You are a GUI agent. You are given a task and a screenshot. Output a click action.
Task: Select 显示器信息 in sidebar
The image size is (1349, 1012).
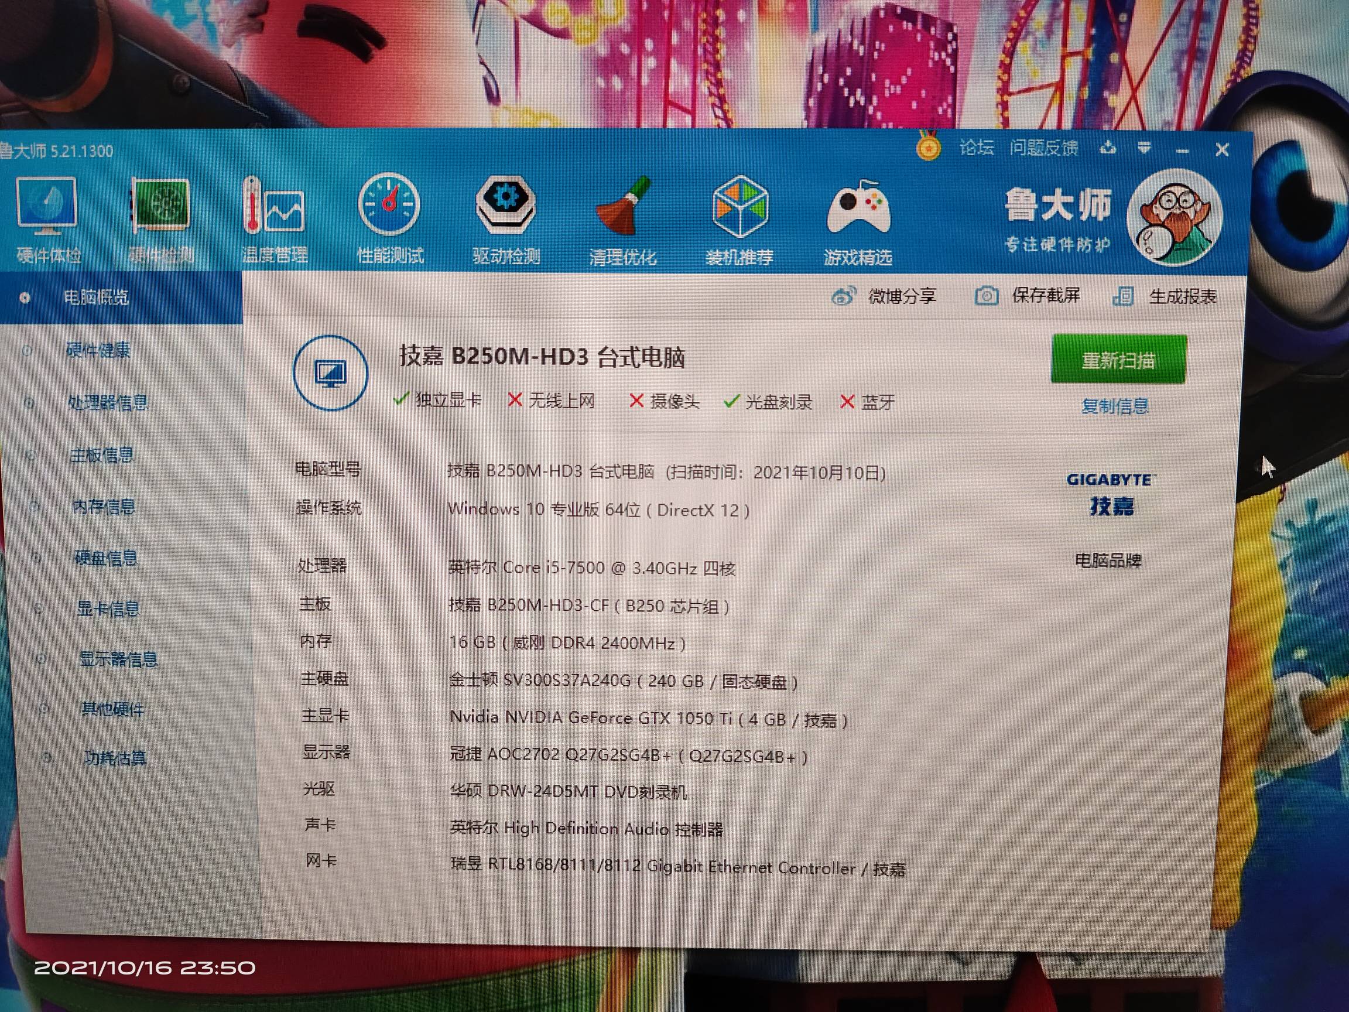click(118, 659)
